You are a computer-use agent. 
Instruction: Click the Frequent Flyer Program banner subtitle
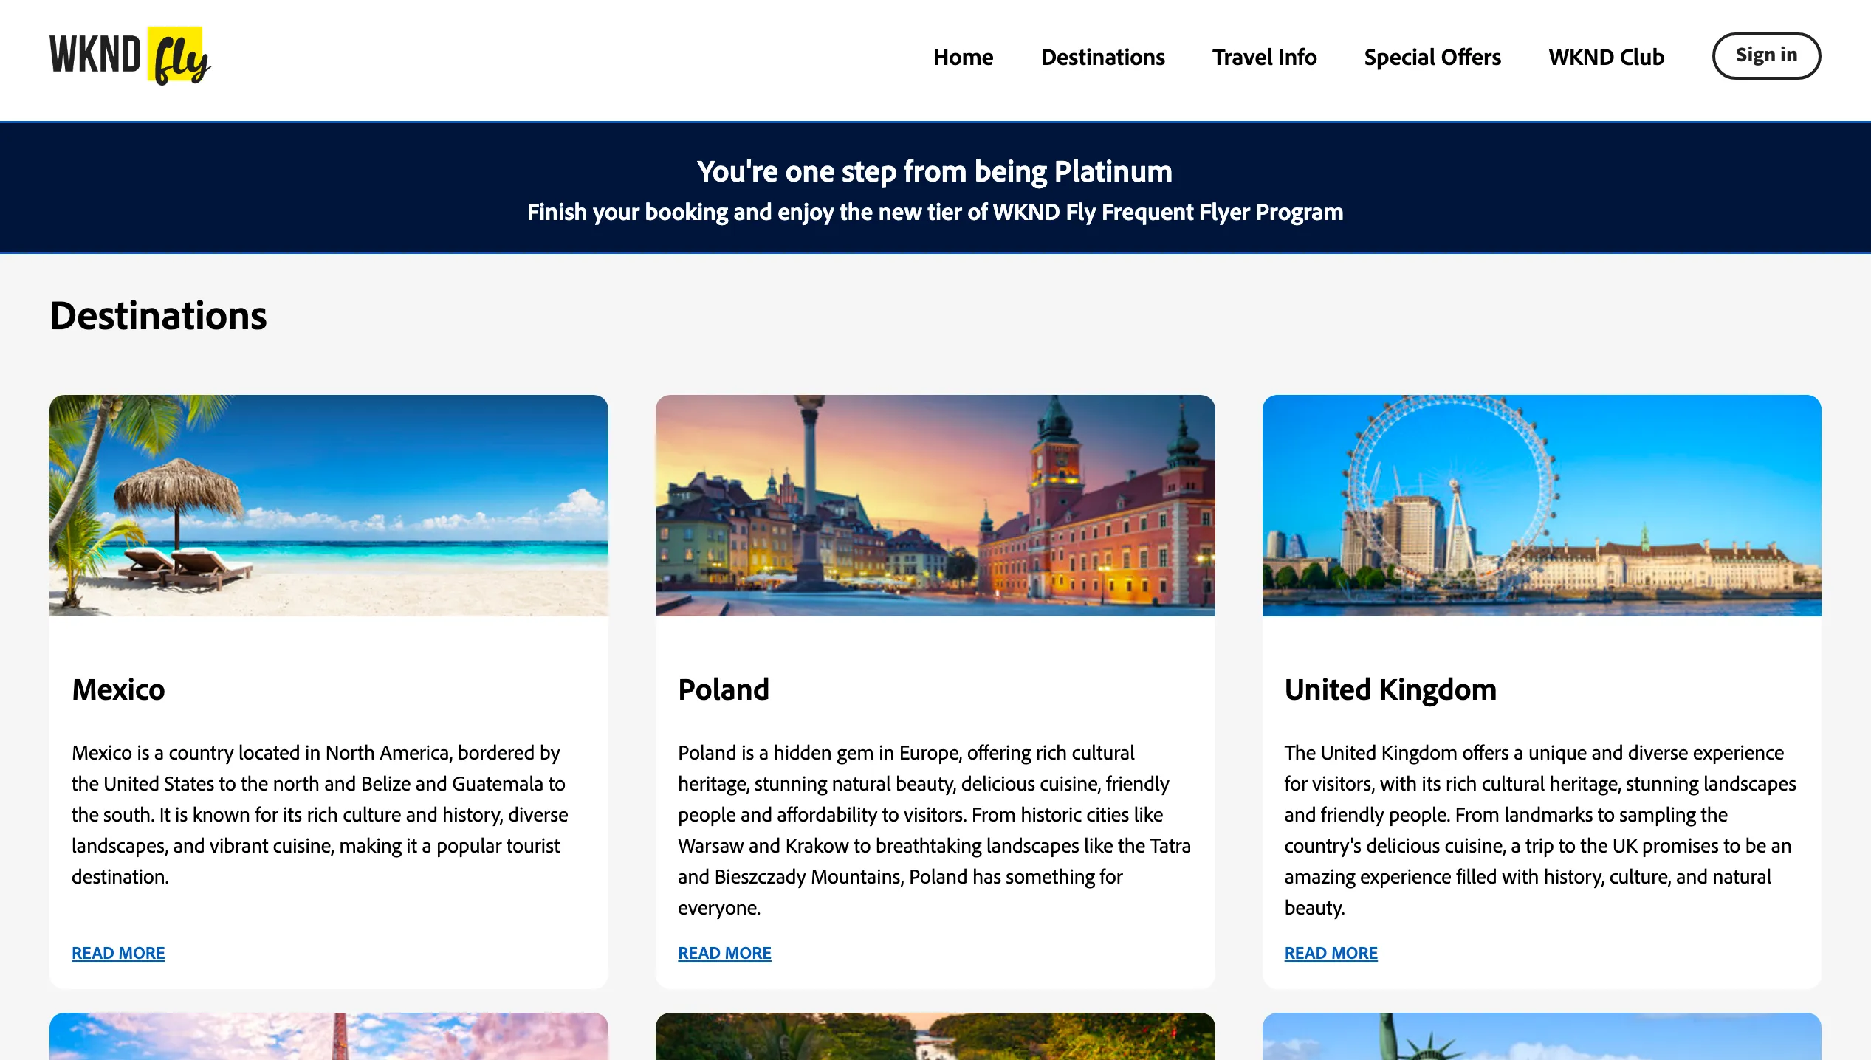tap(935, 212)
